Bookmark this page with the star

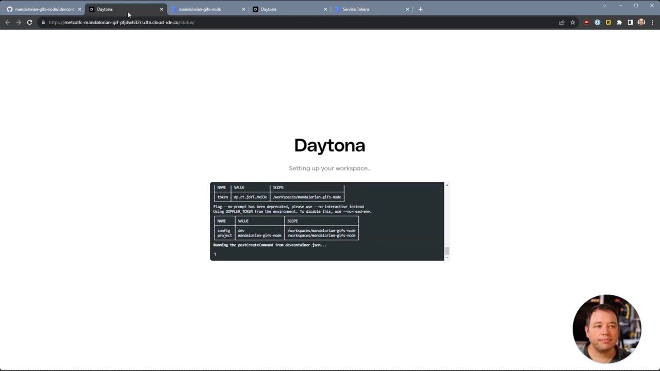tap(572, 22)
